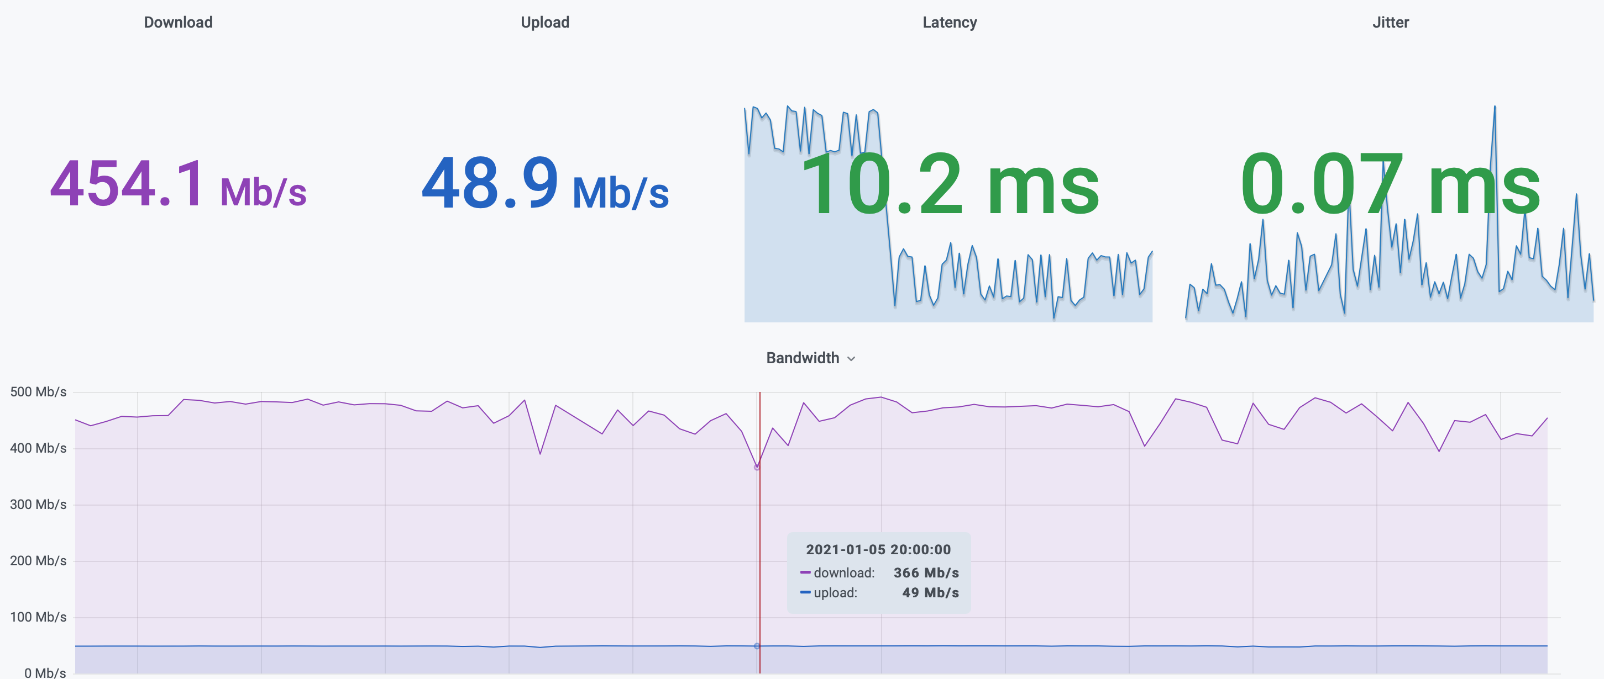
Task: Click the 100 Mb/s axis label
Action: coord(38,617)
